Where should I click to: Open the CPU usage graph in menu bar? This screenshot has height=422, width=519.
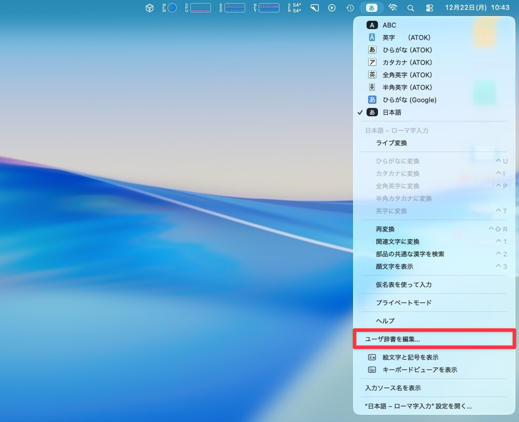(x=198, y=8)
